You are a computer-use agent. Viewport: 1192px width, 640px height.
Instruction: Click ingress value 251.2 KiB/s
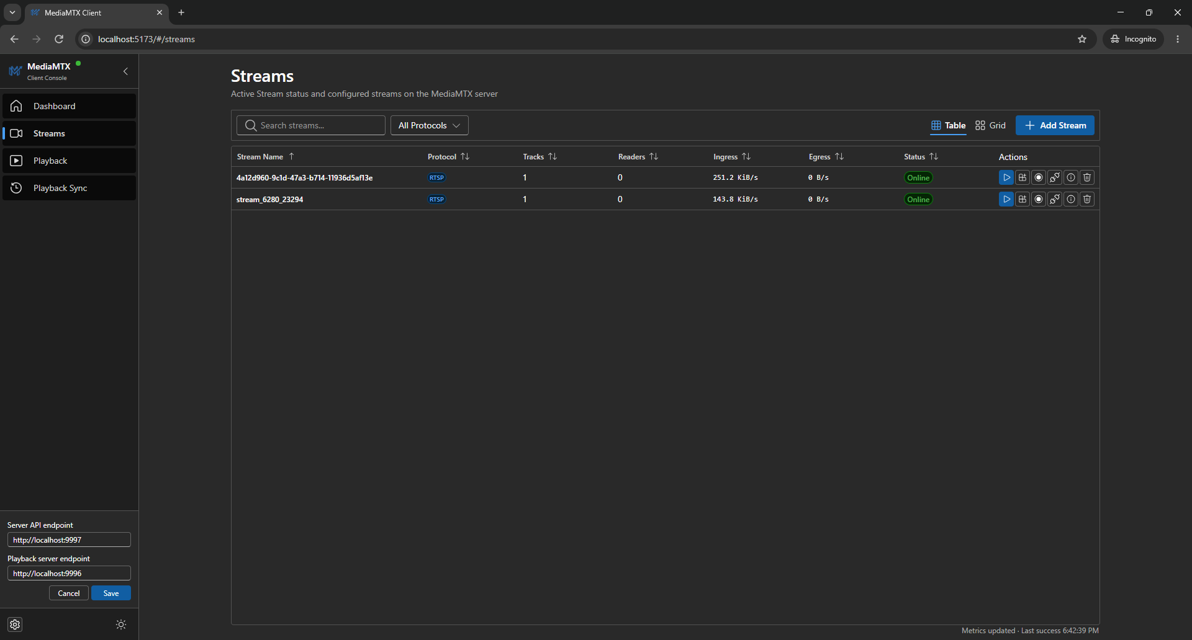(735, 177)
